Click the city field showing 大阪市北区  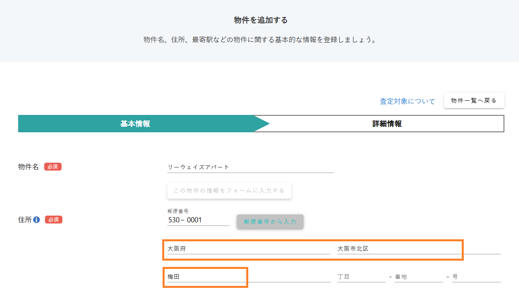click(x=418, y=249)
